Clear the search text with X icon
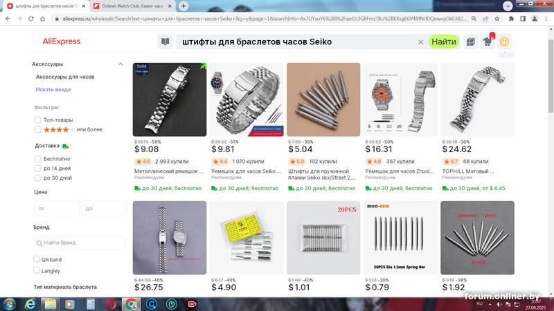Image resolution: width=554 pixels, height=311 pixels. click(420, 42)
